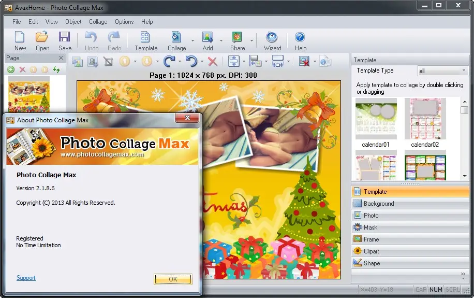Click template list scroll down arrow

tap(465, 176)
